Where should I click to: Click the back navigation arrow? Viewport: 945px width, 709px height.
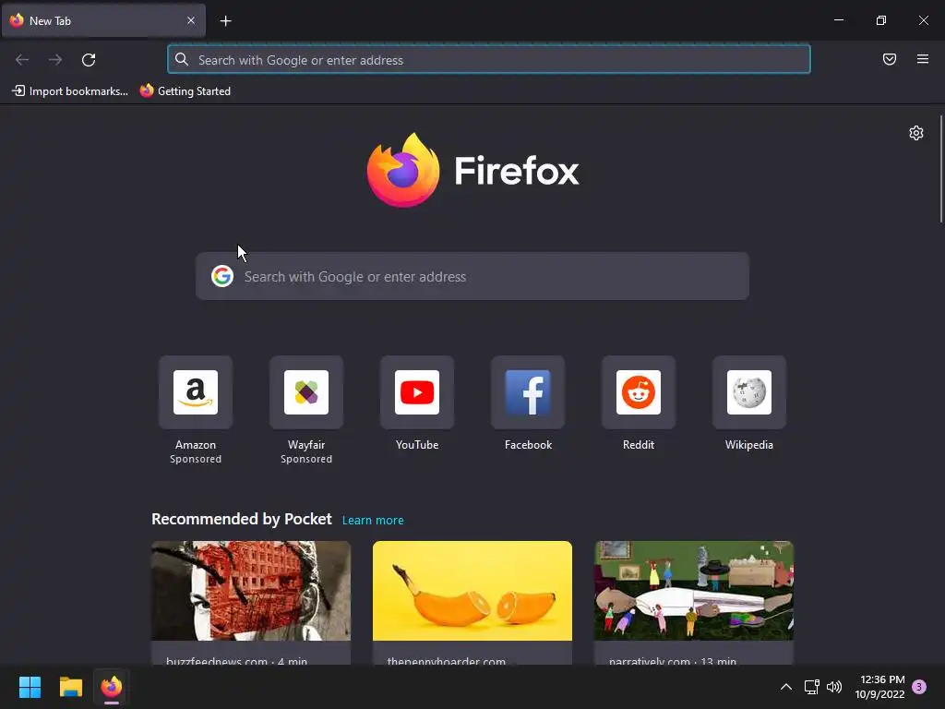tap(22, 60)
